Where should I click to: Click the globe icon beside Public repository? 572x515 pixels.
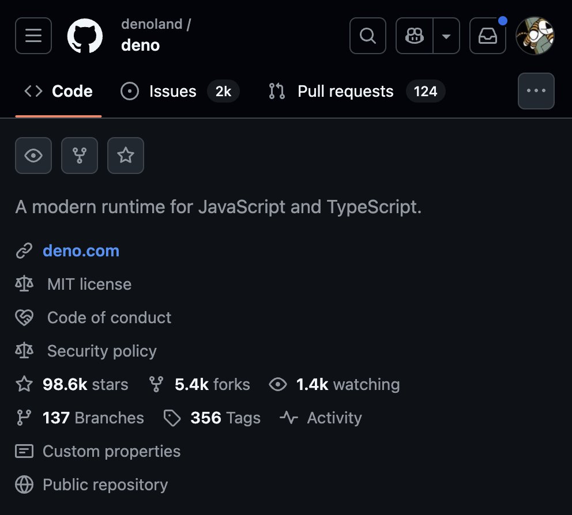[x=24, y=484]
